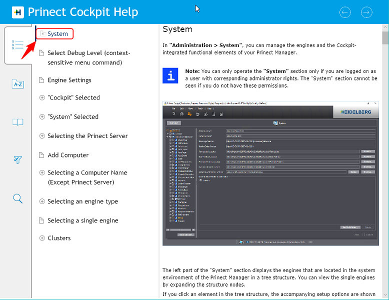Open the Engine Settings topic

[69, 80]
